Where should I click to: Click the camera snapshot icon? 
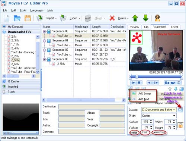pyautogui.click(x=167, y=82)
